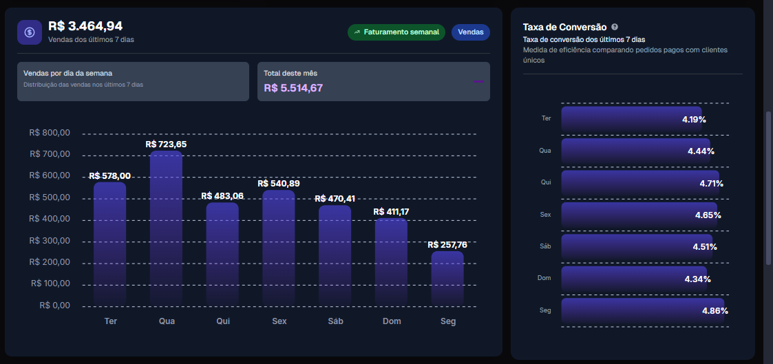The height and width of the screenshot is (364, 773).
Task: Select the Sex bar with R$ 540,89
Action: click(279, 247)
